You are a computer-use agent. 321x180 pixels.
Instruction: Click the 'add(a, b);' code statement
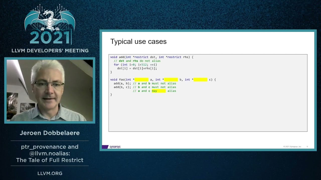(122, 83)
